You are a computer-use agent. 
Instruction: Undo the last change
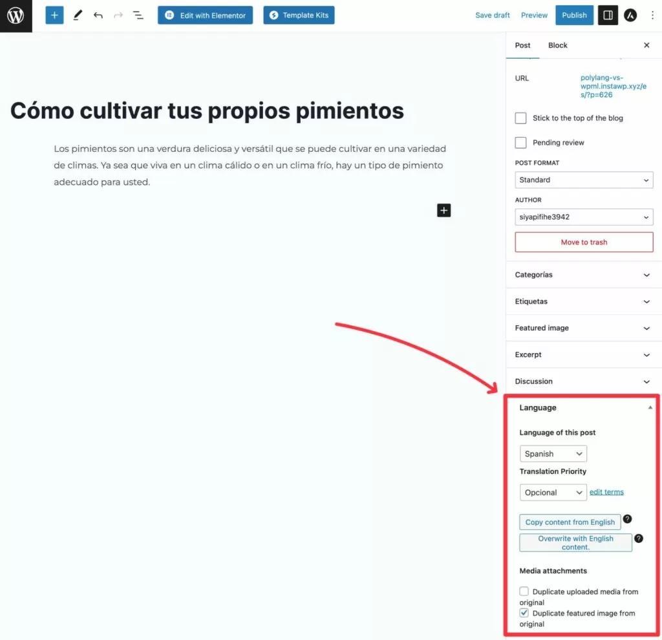click(x=98, y=16)
